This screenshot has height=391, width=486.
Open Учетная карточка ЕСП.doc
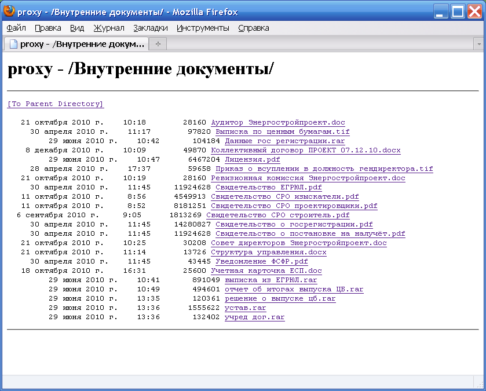pyautogui.click(x=266, y=271)
